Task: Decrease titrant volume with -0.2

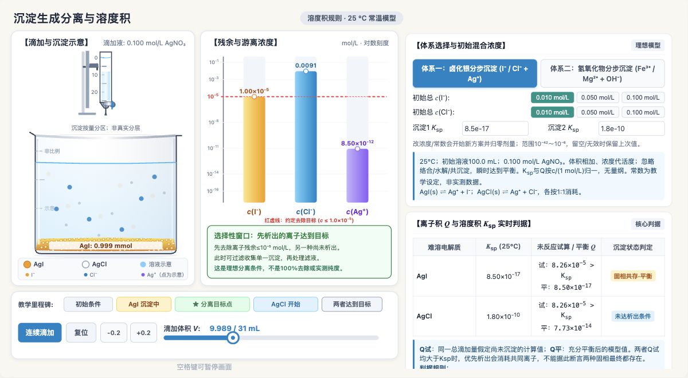Action: (x=114, y=333)
